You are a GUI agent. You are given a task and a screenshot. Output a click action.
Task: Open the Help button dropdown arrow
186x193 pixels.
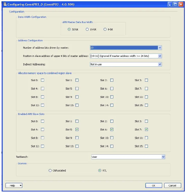click(x=21, y=185)
